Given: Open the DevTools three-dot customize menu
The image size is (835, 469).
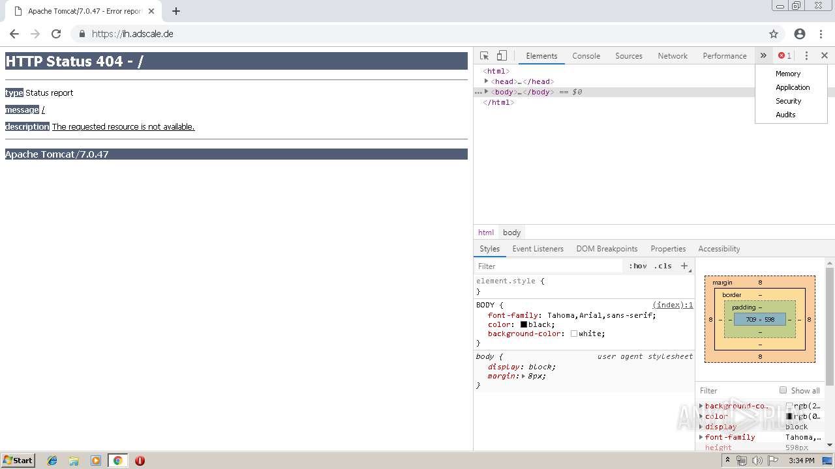Looking at the screenshot, I should 806,56.
